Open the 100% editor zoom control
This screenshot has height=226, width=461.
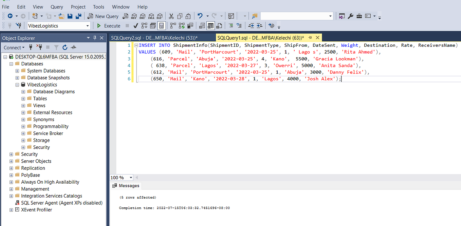click(x=121, y=177)
